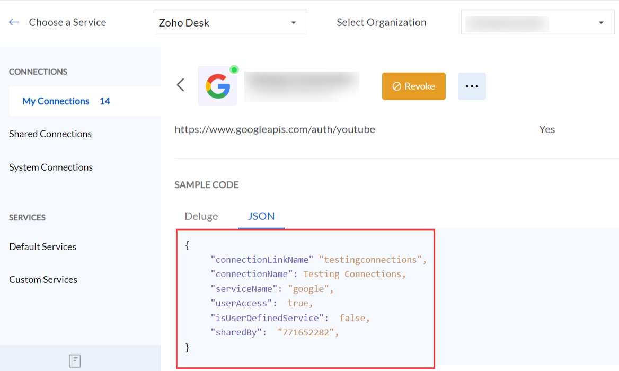Image resolution: width=619 pixels, height=371 pixels.
Task: Open the Zoho Desk service dropdown
Action: (x=230, y=22)
